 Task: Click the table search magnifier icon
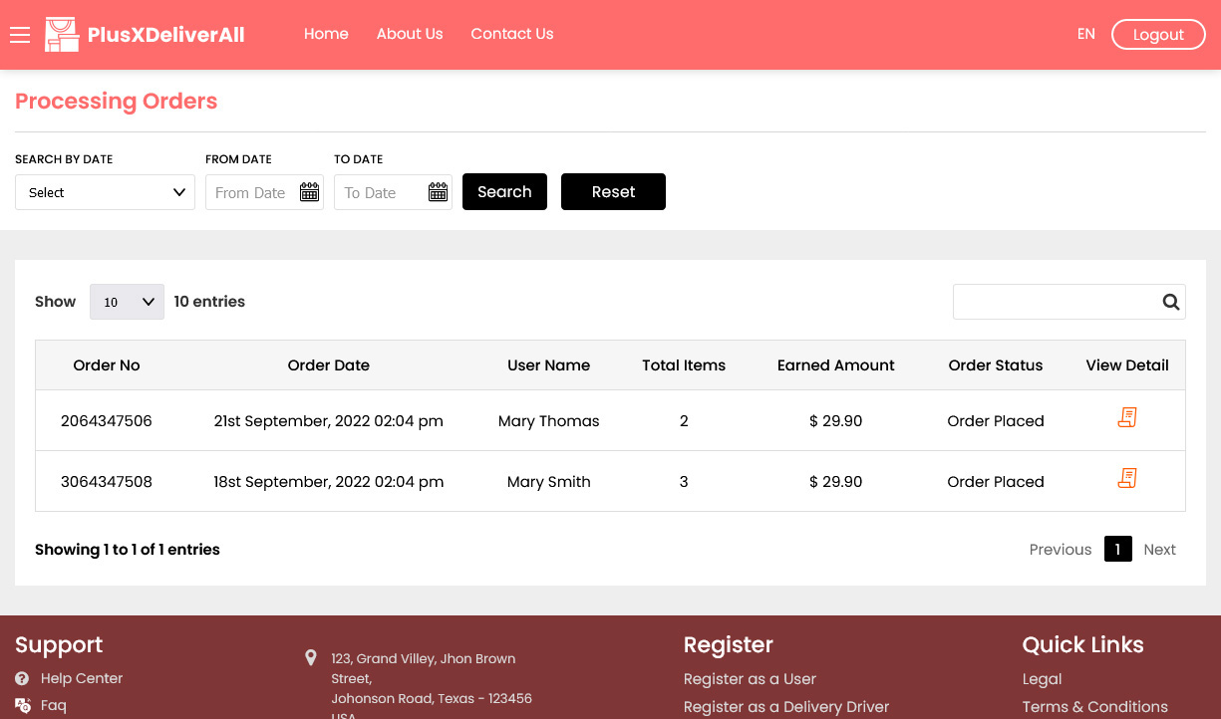(x=1171, y=302)
